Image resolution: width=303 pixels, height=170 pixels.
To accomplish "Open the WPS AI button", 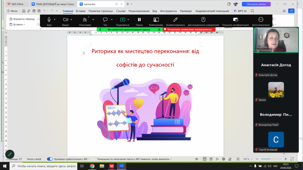I will pyautogui.click(x=240, y=11).
